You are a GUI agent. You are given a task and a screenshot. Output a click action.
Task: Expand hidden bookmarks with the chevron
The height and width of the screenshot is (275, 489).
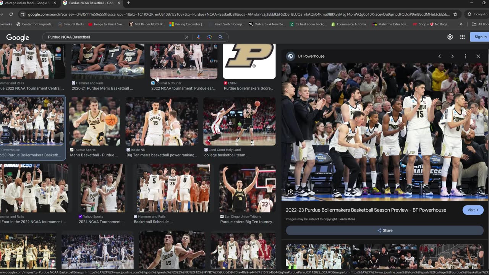pos(461,24)
